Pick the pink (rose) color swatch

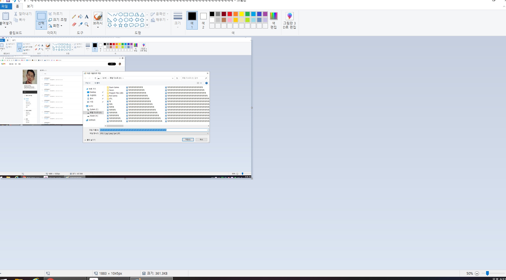tap(230, 20)
